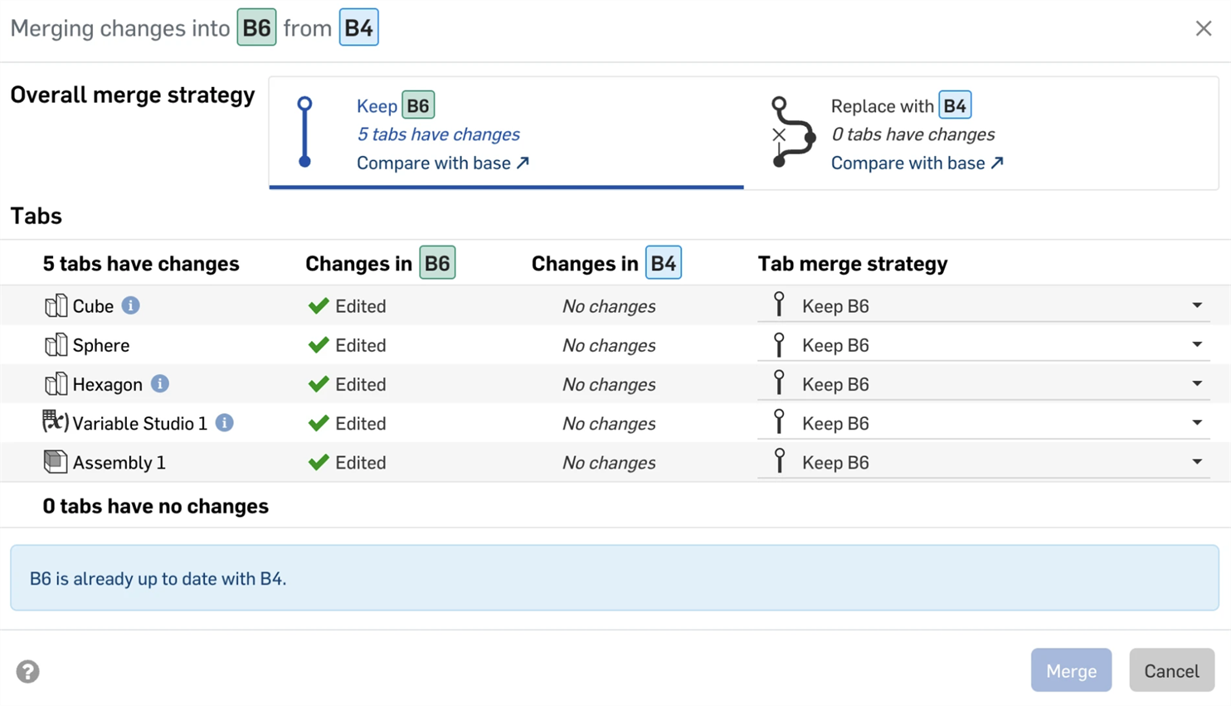Open Compare with base under Keep B6

443,163
